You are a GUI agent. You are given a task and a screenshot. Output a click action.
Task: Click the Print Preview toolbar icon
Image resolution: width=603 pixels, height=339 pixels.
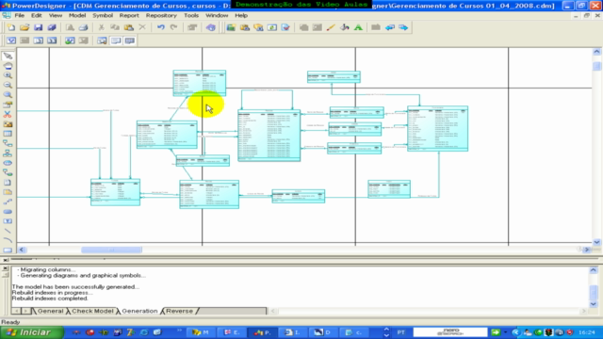point(70,27)
